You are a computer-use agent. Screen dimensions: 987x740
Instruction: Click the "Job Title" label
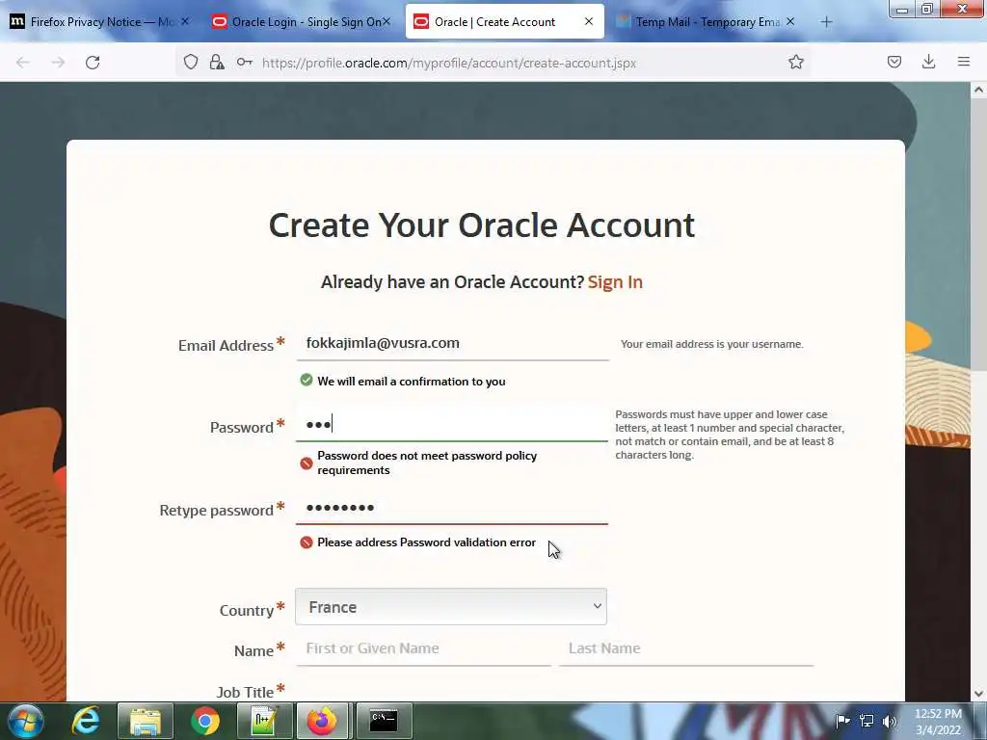pos(245,692)
